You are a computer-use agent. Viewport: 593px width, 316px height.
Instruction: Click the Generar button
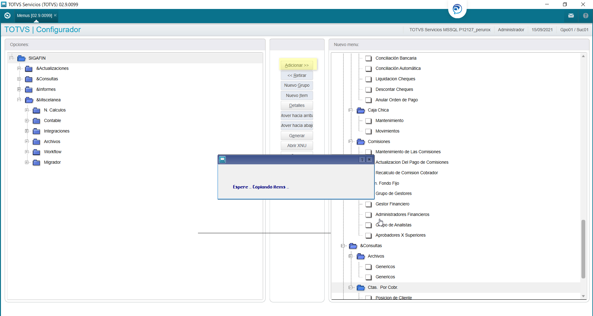point(297,136)
